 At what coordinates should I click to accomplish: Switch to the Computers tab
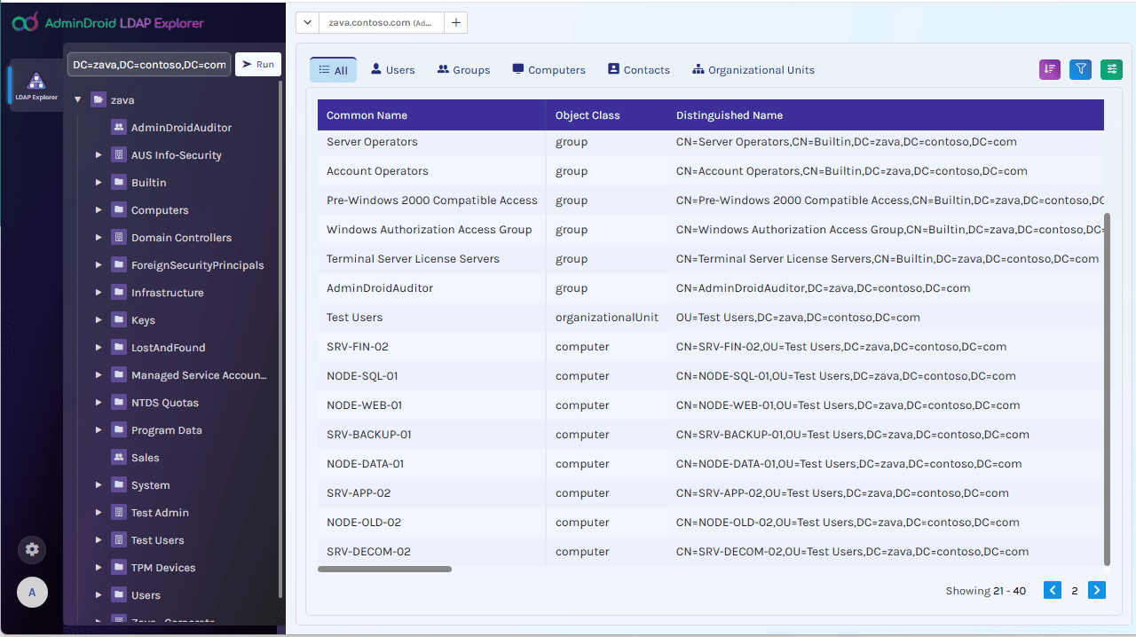(548, 69)
